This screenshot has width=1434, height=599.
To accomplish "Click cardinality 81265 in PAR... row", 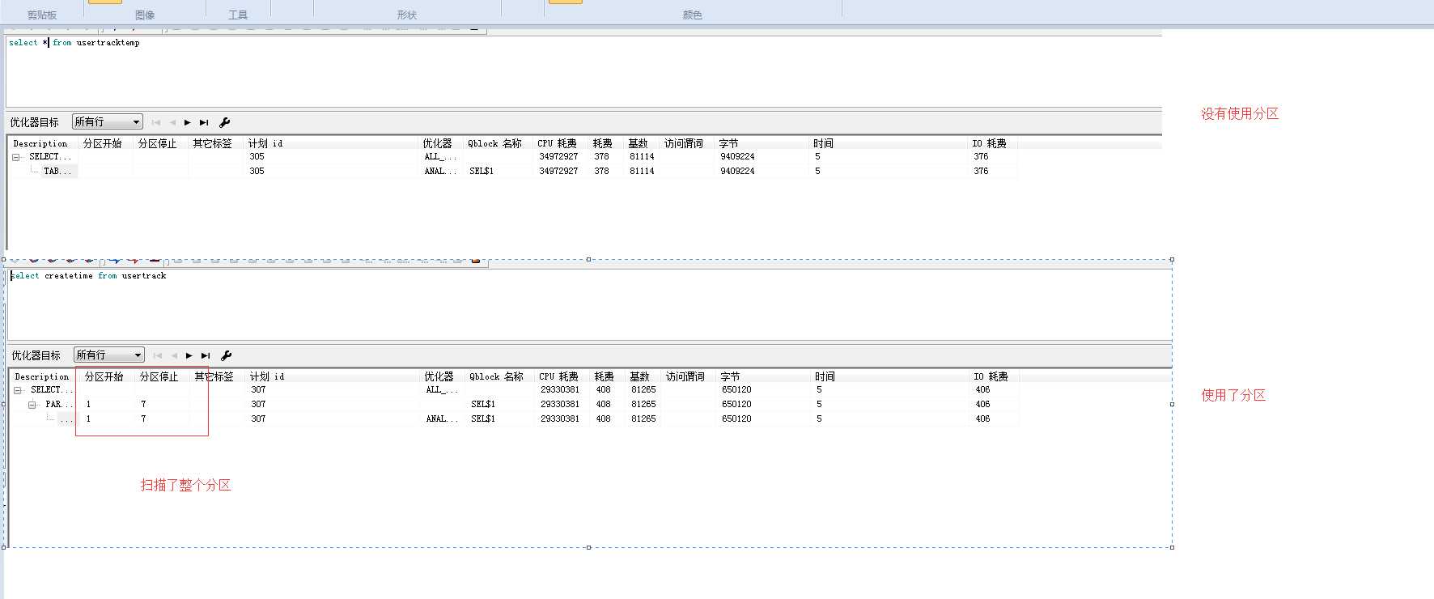I will (x=643, y=405).
